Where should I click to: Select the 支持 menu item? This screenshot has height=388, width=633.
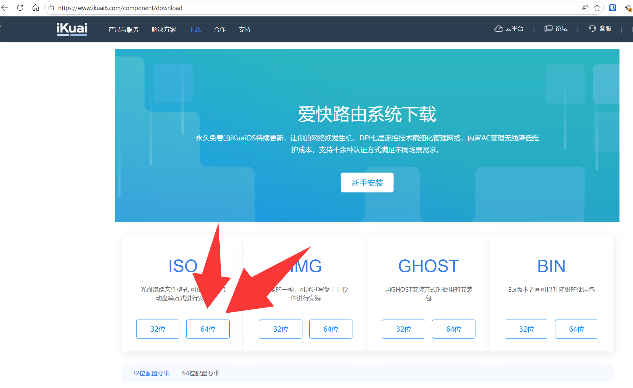tap(245, 30)
